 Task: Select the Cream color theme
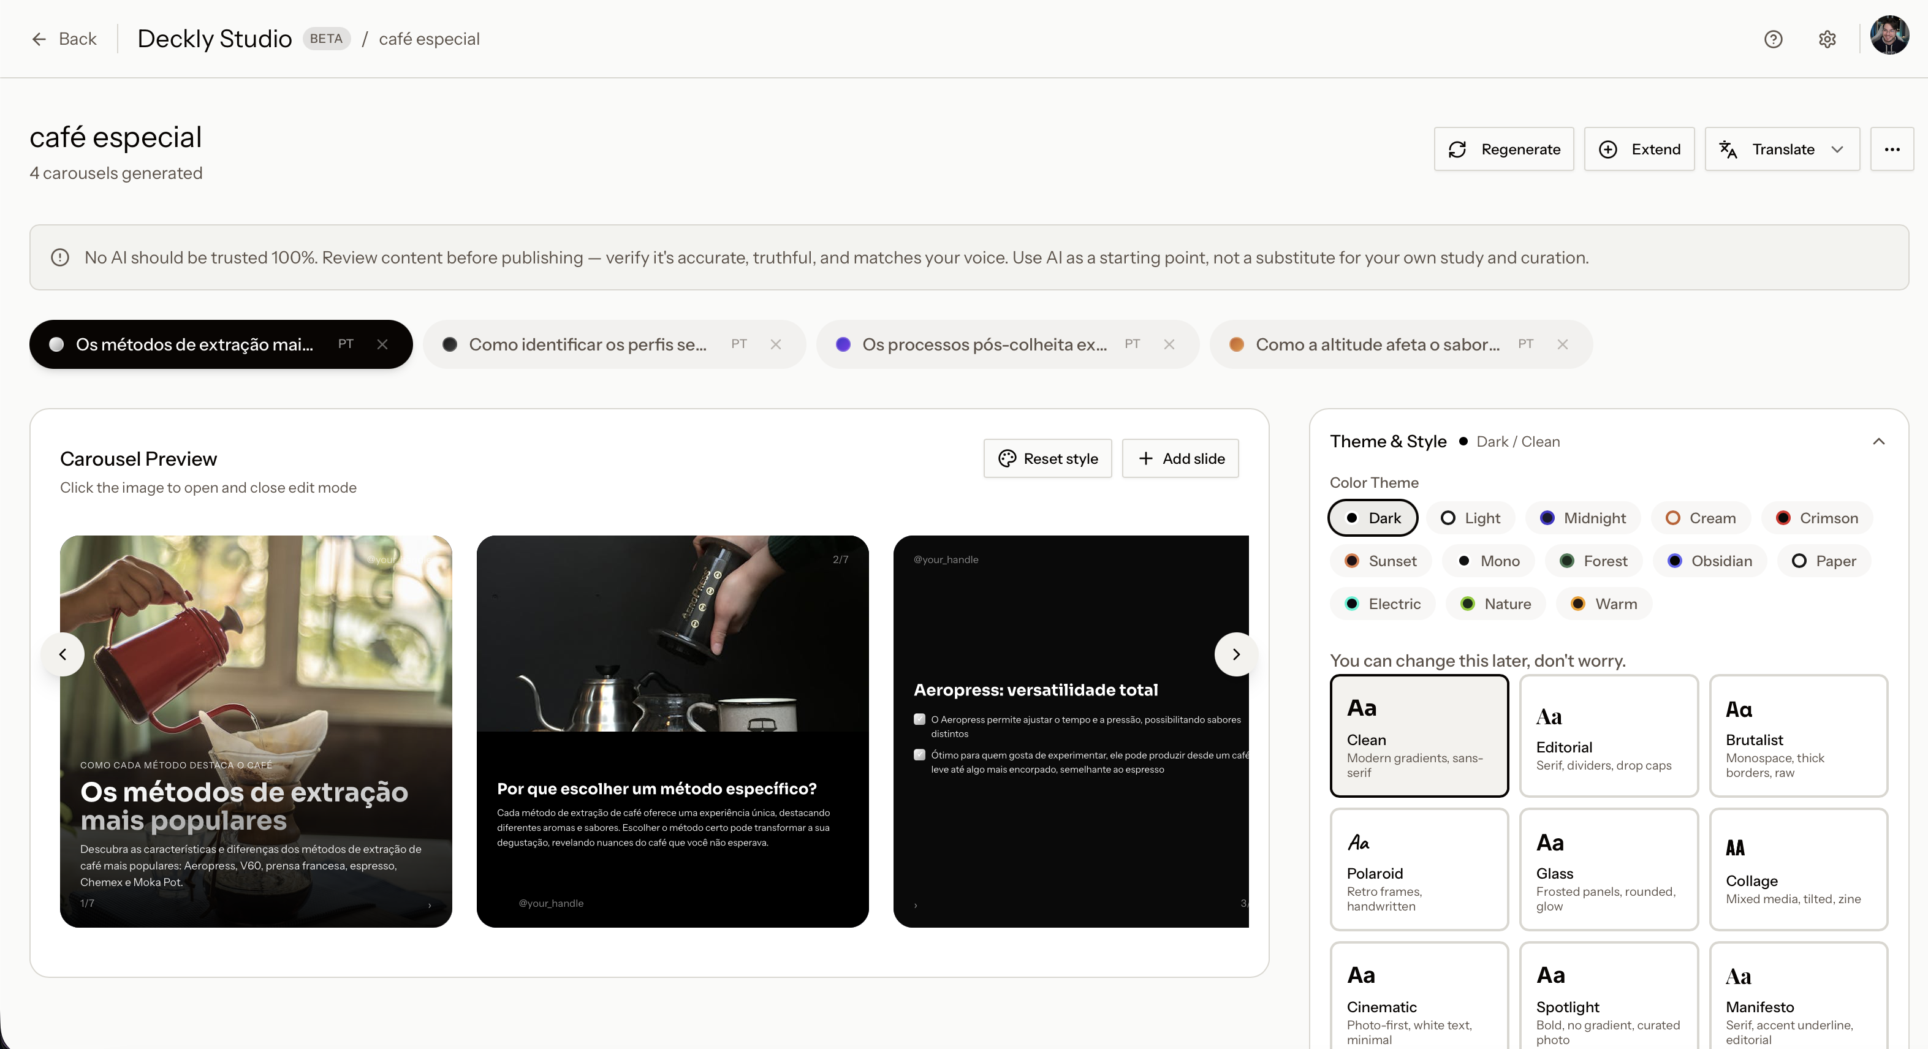tap(1701, 518)
